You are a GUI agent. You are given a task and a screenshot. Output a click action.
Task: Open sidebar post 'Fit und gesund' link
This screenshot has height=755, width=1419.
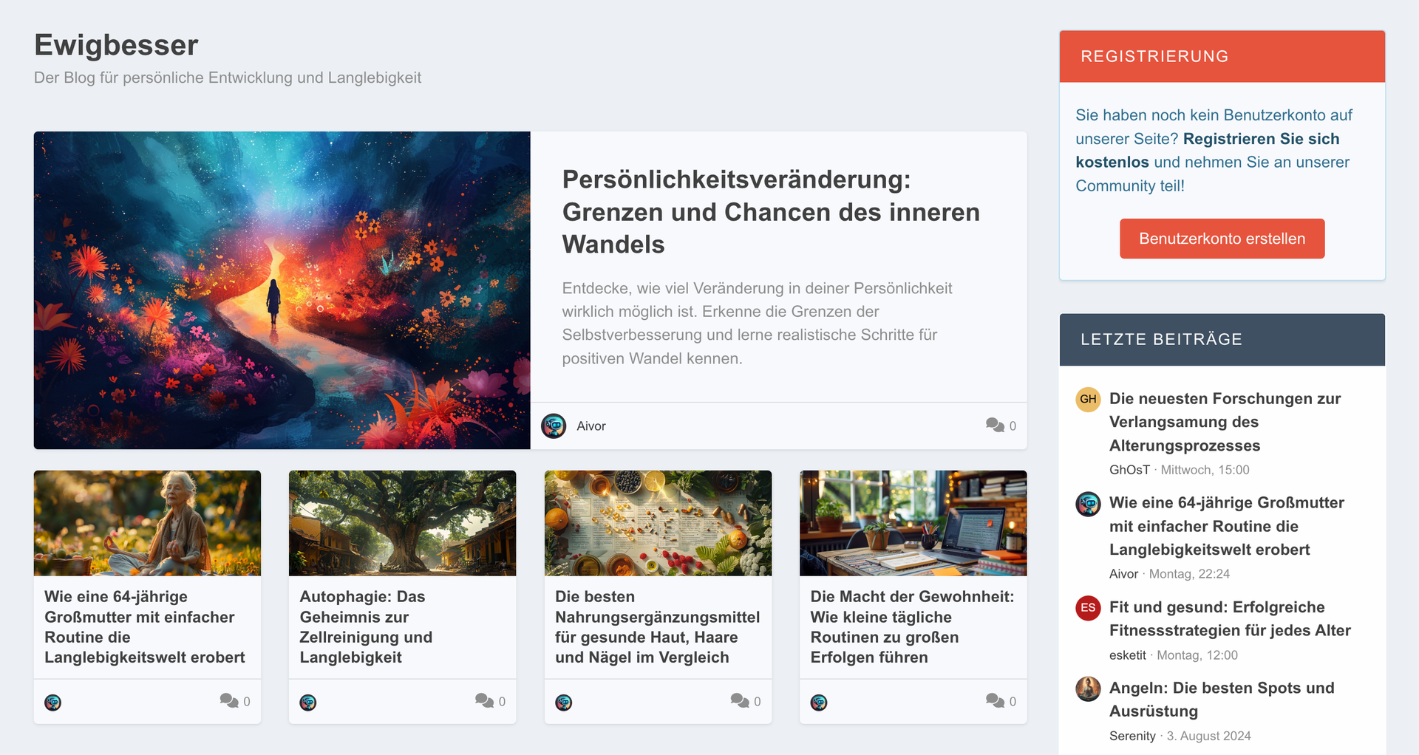tap(1230, 618)
